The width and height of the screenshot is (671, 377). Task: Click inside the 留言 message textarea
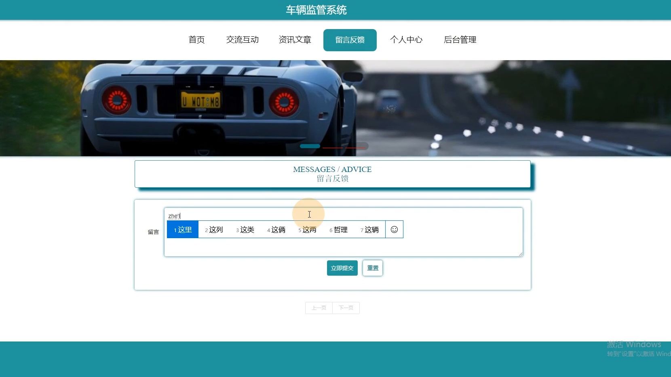click(x=445, y=246)
